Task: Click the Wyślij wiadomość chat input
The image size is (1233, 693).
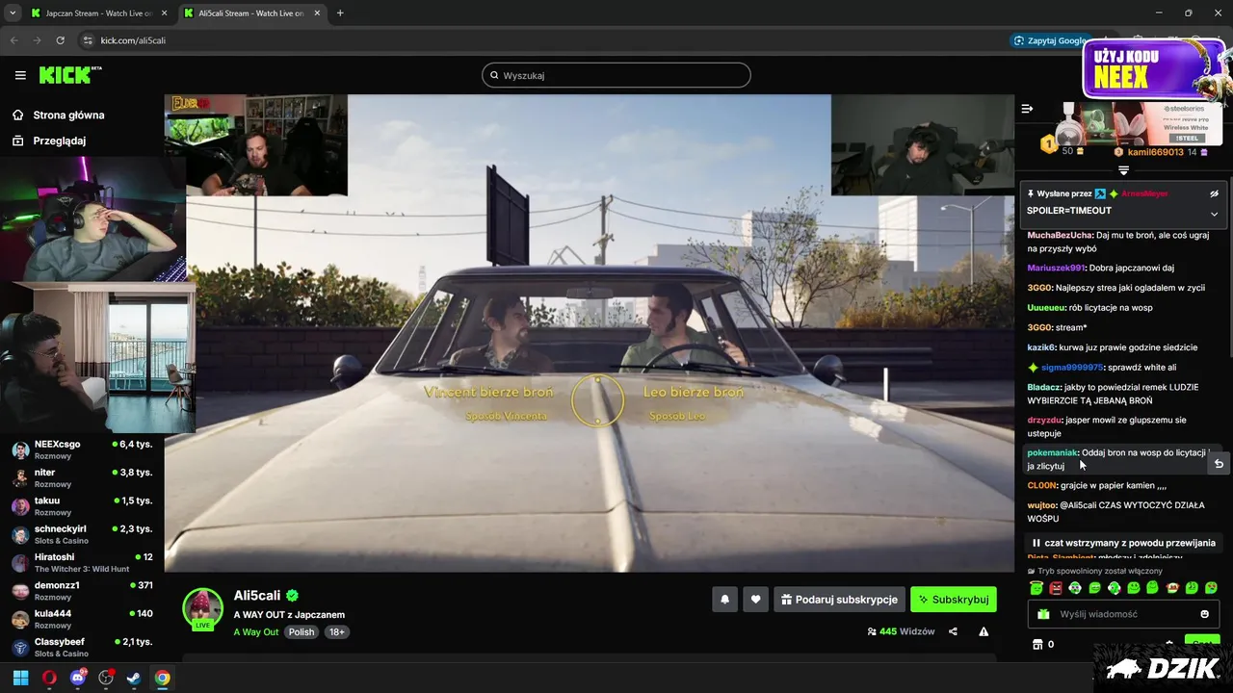Action: [x=1122, y=614]
